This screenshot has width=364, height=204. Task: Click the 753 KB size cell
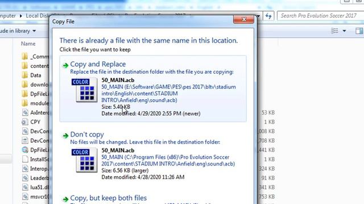(267, 197)
